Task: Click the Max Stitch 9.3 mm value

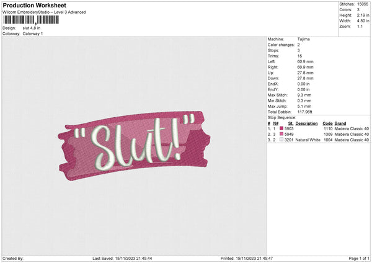Action: click(304, 95)
